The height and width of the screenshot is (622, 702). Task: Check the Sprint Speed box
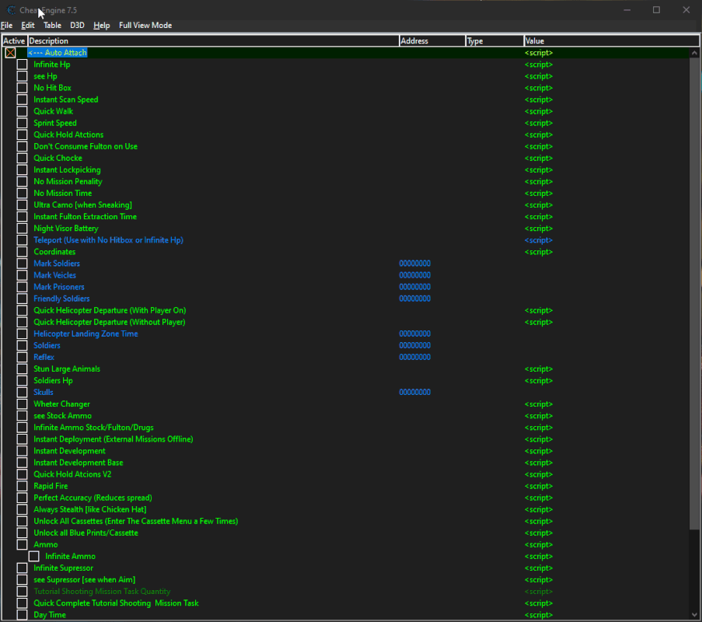(22, 123)
